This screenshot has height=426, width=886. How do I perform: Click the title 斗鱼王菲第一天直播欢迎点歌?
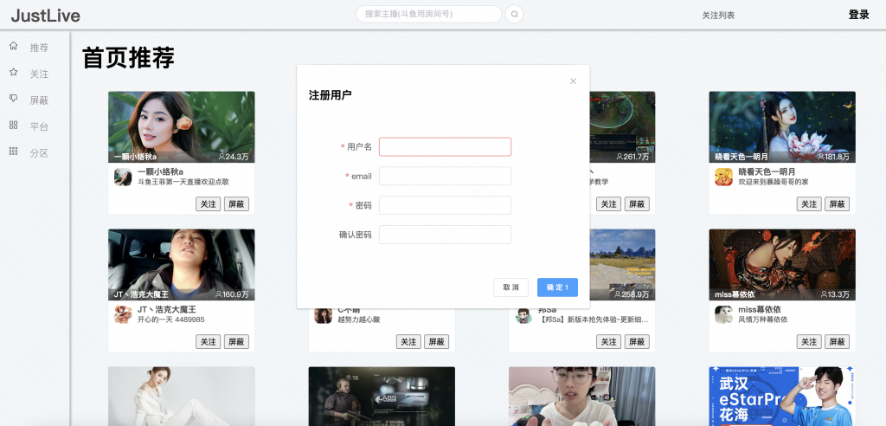point(183,182)
